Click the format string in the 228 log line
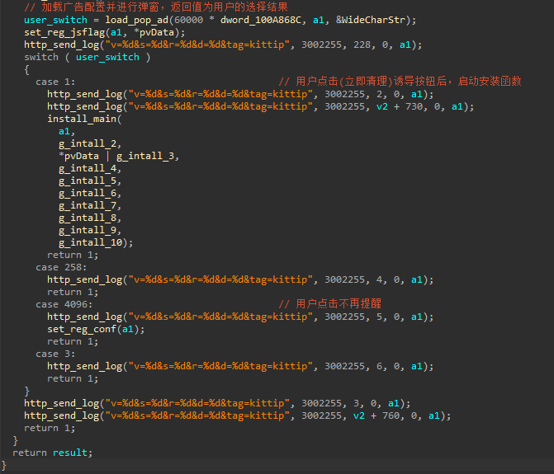This screenshot has width=554, height=474. click(x=197, y=45)
